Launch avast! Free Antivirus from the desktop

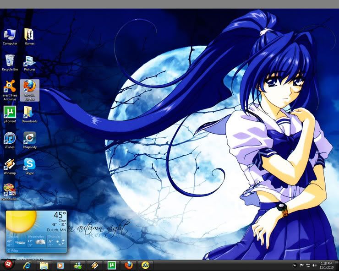[10, 90]
